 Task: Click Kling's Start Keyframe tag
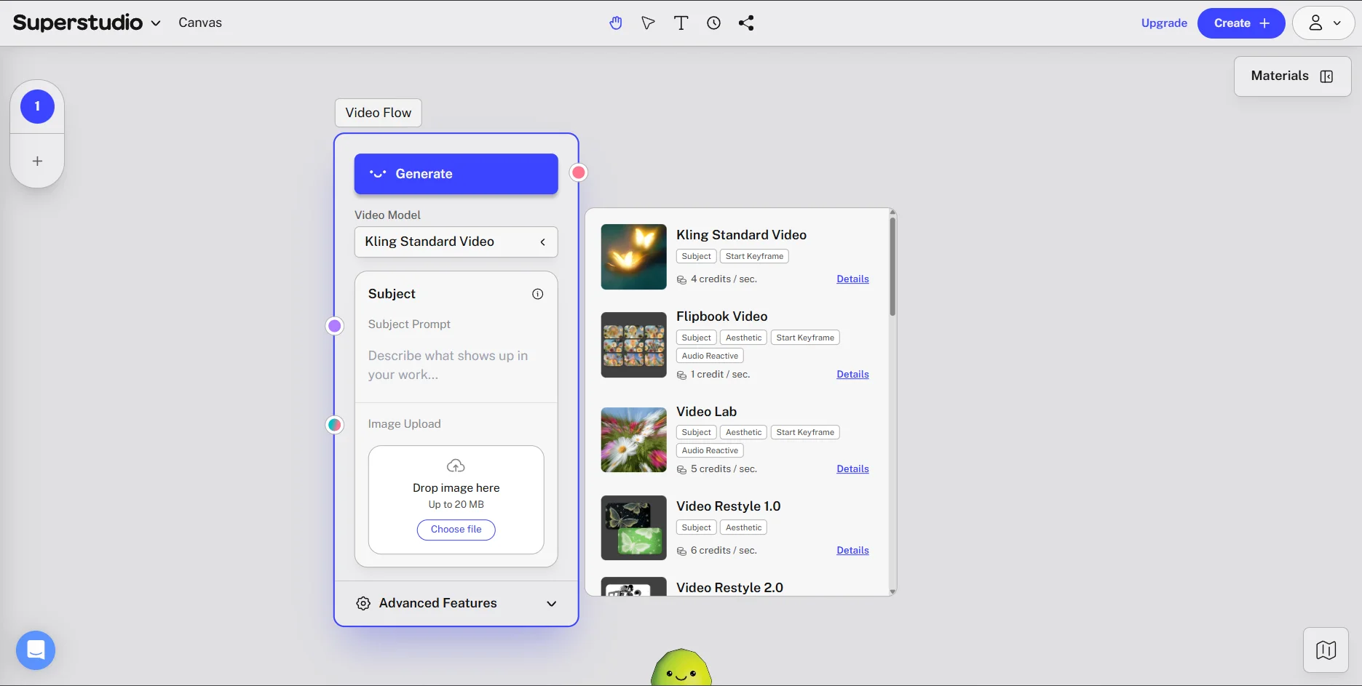pos(754,256)
